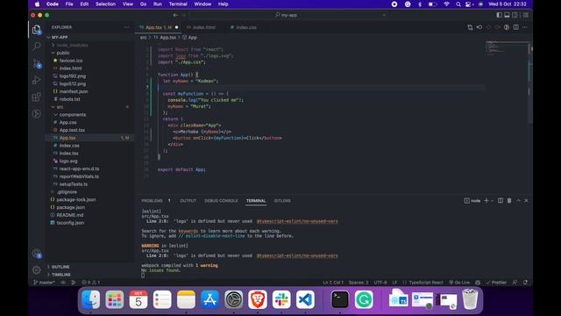Switch to the GitLens panel tab
The image size is (561, 316).
tap(282, 201)
